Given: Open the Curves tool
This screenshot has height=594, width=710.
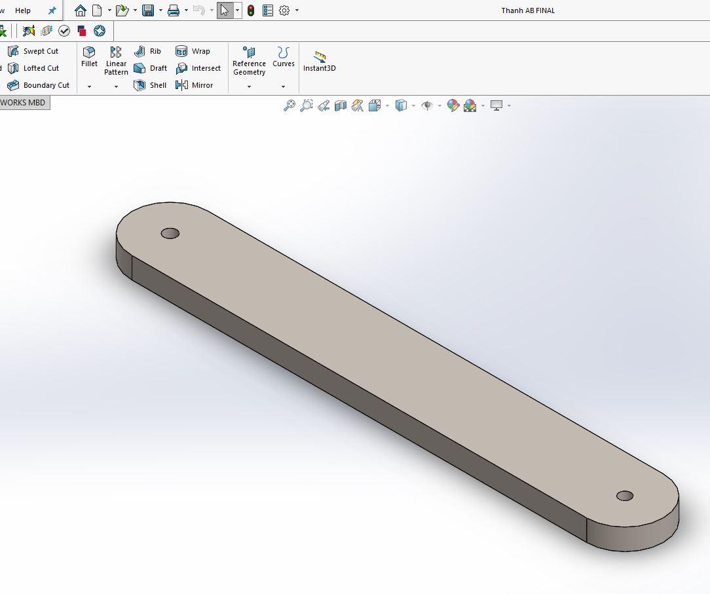Looking at the screenshot, I should click(x=284, y=57).
